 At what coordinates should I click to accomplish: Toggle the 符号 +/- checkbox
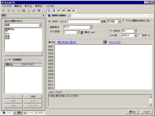[x=139, y=35]
